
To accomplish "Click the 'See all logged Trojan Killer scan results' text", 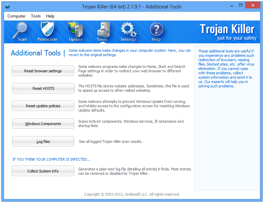I will (x=111, y=142).
